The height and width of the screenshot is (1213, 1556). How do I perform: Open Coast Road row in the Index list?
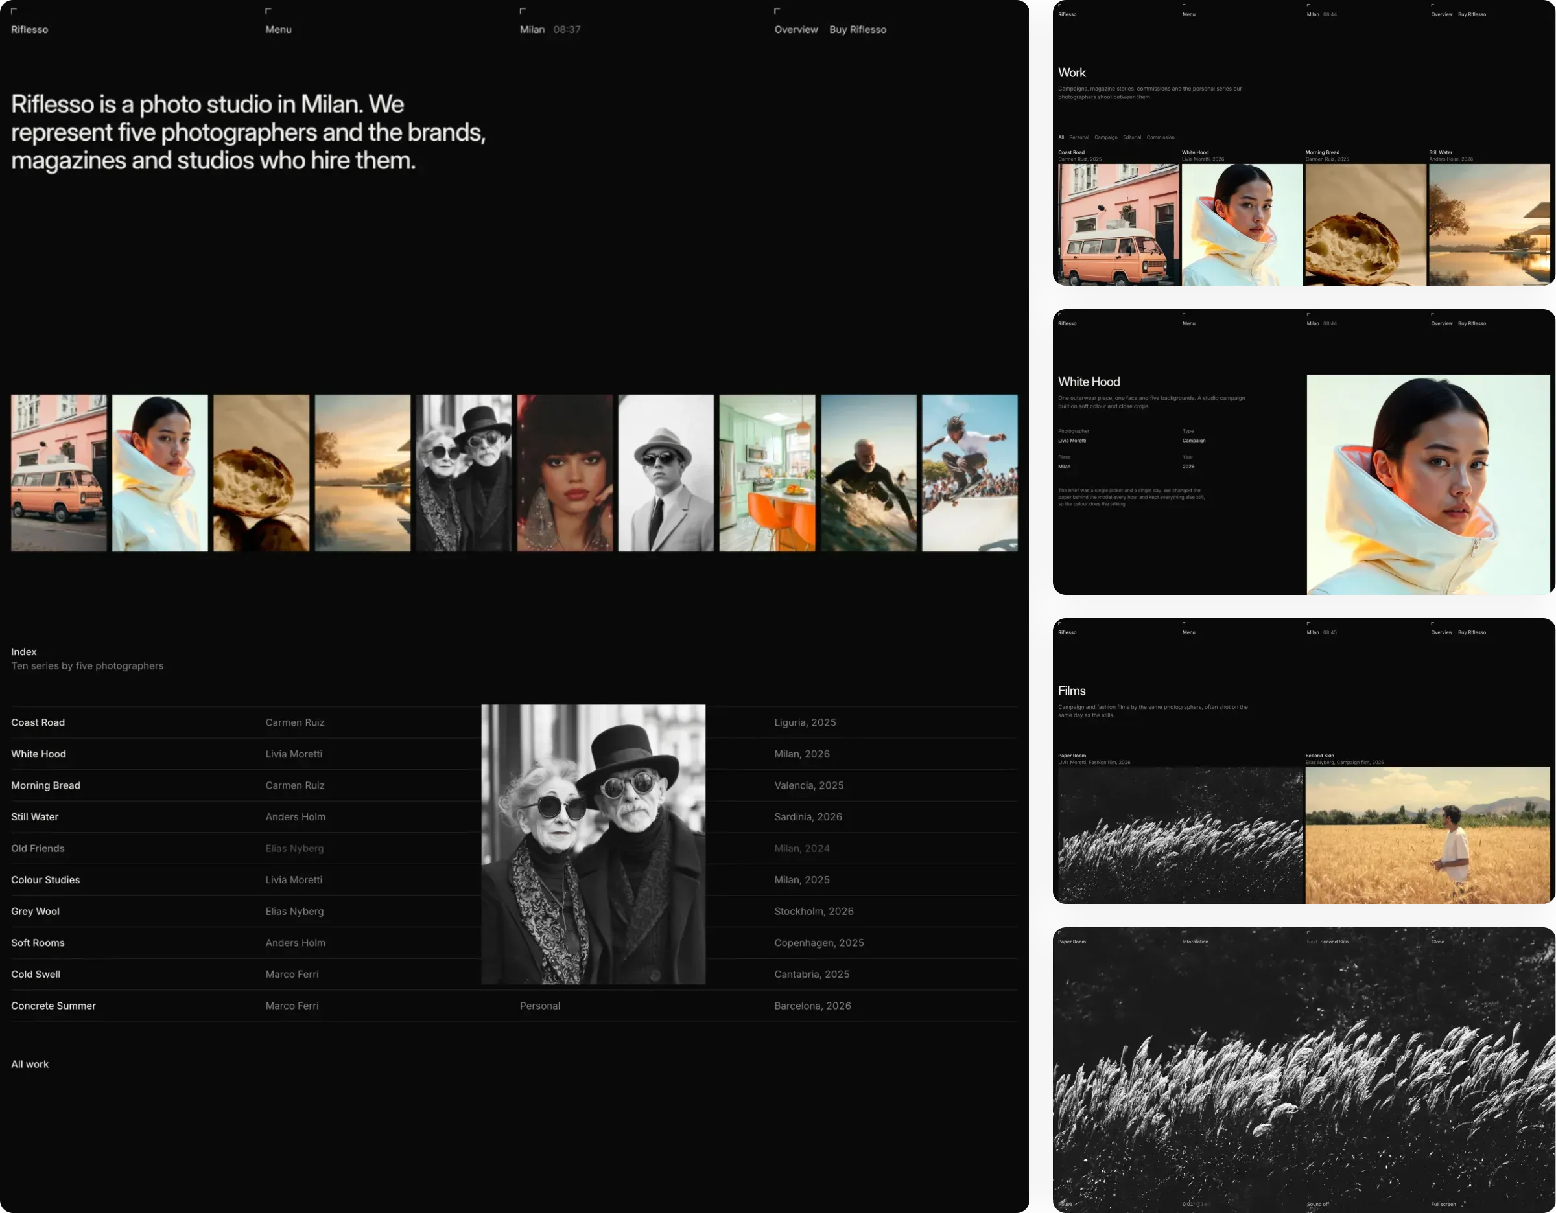coord(514,722)
